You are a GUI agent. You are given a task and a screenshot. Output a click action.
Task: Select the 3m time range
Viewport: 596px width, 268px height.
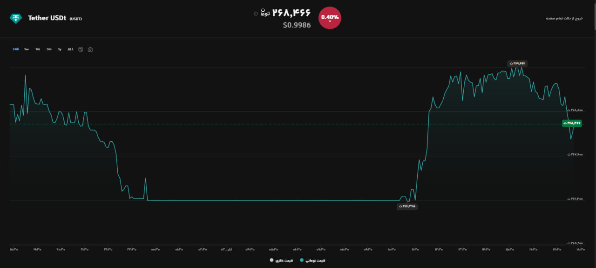[49, 49]
